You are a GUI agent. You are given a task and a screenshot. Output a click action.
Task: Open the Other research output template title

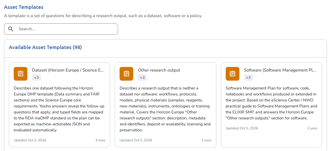pyautogui.click(x=159, y=70)
